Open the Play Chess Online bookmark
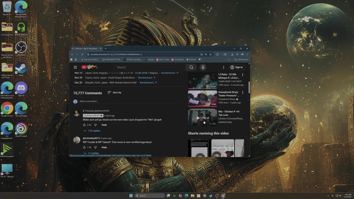This screenshot has height=199, width=354. (x=90, y=59)
